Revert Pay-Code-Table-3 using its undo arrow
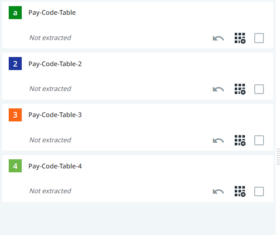The width and height of the screenshot is (280, 235). (218, 141)
